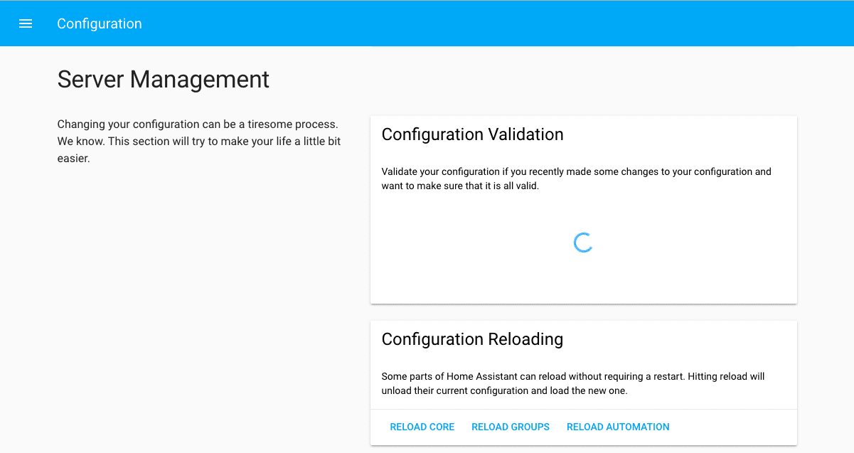Select the Server Management page heading

[163, 79]
